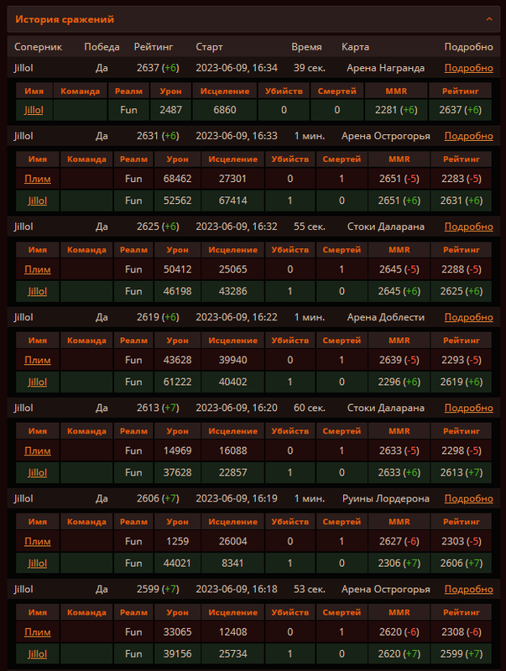Open Подробно link for 16:32 match
The width and height of the screenshot is (506, 671).
tap(469, 226)
